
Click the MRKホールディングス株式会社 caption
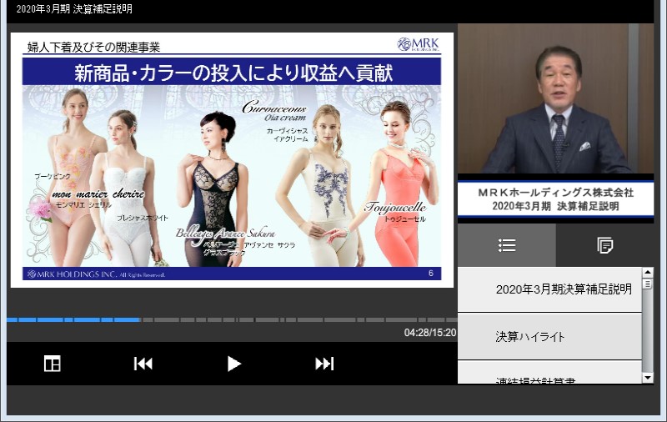555,193
